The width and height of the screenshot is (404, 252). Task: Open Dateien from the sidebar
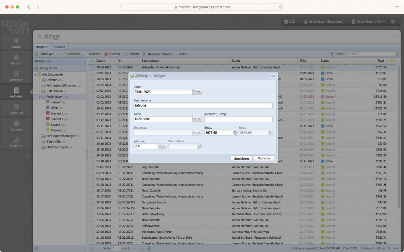(16, 125)
